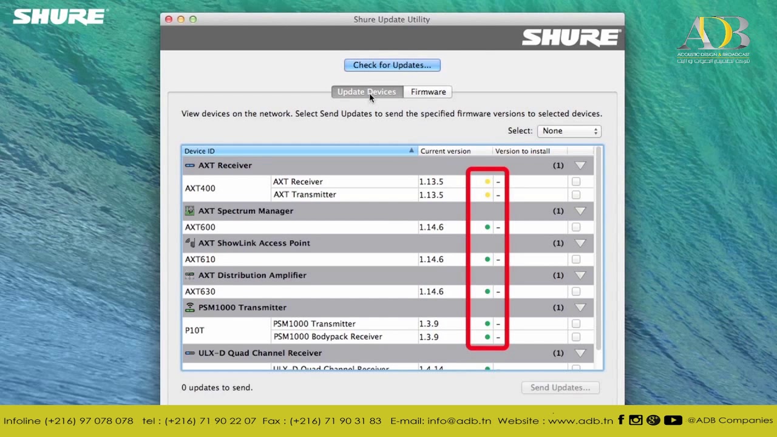Switch to the Firmware tab
The height and width of the screenshot is (437, 777).
(x=428, y=92)
